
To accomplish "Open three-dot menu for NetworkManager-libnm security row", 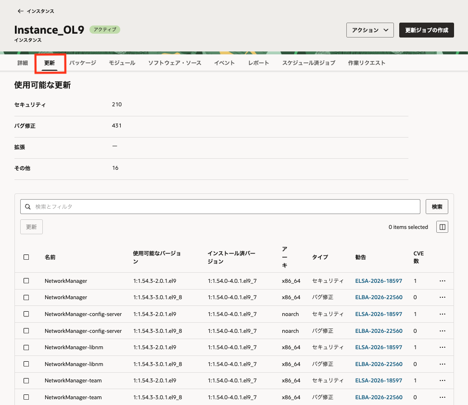I will tap(443, 347).
